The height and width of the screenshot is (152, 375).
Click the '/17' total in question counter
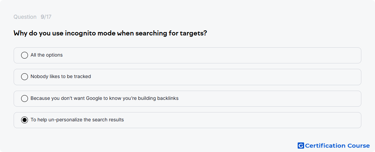pos(48,17)
